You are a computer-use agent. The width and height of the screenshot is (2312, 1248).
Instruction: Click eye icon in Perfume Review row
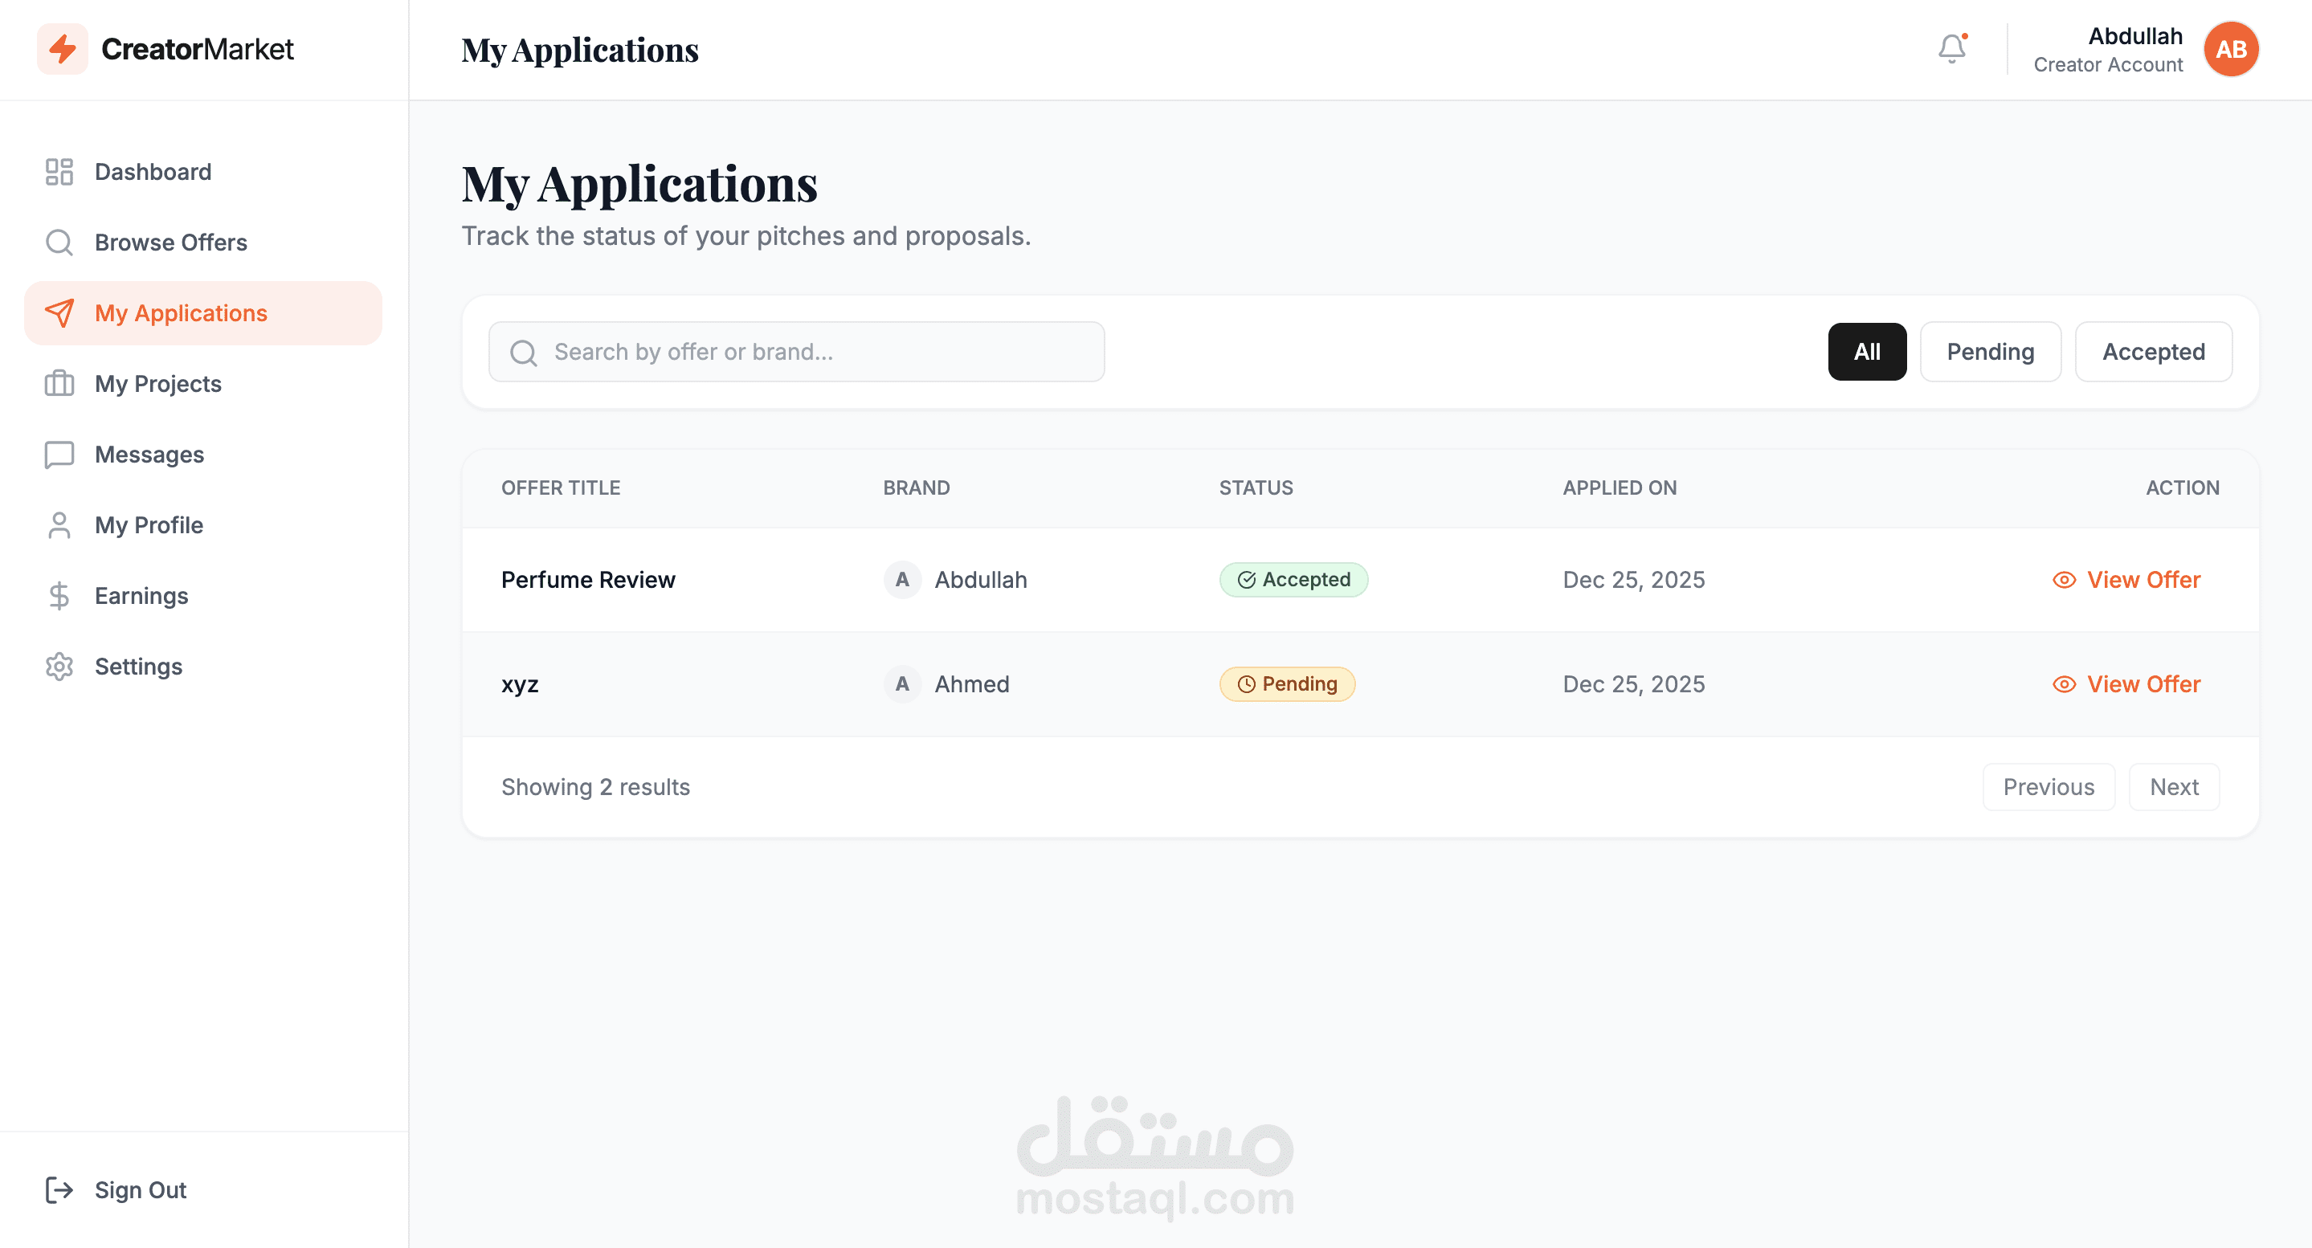(x=2064, y=581)
